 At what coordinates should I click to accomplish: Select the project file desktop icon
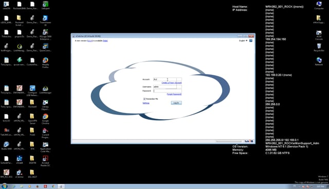click(20, 33)
